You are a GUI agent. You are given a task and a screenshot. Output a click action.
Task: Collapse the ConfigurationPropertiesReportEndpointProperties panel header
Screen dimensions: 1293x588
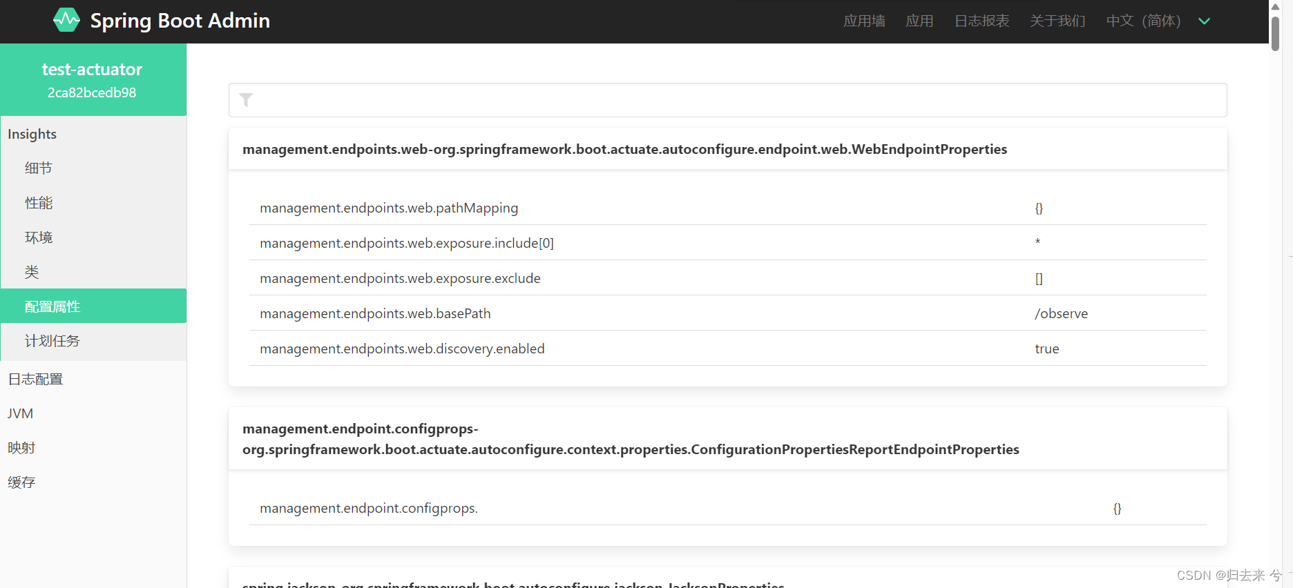(x=728, y=439)
